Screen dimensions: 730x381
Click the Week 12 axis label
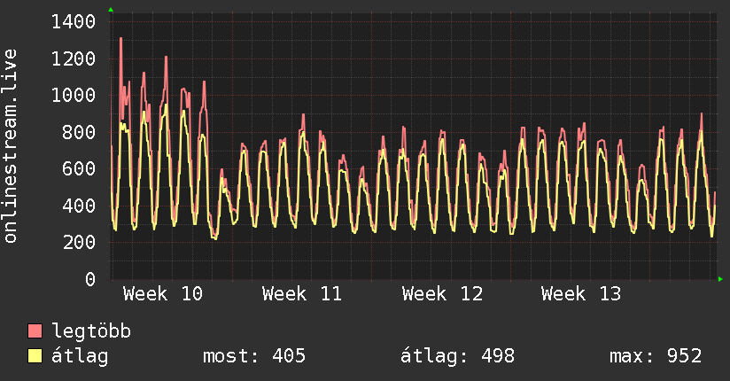[442, 294]
